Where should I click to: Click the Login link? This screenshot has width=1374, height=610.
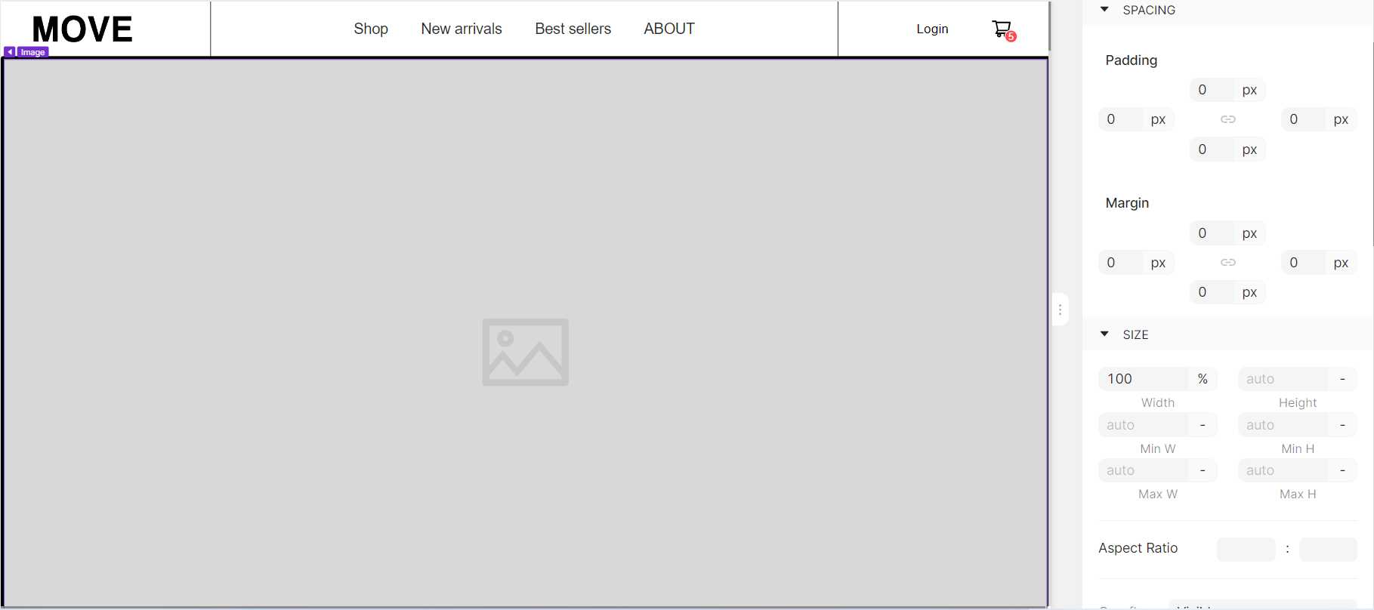932,29
